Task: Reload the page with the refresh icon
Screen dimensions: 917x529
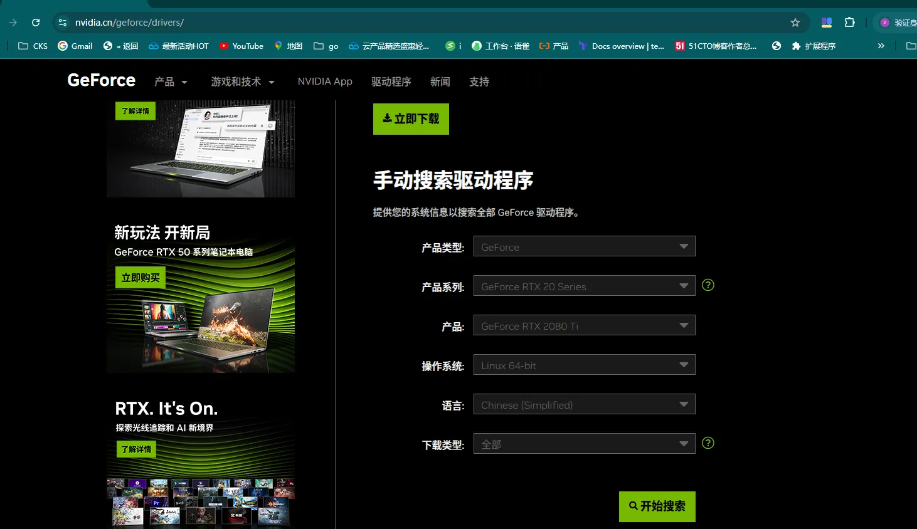Action: click(x=36, y=23)
